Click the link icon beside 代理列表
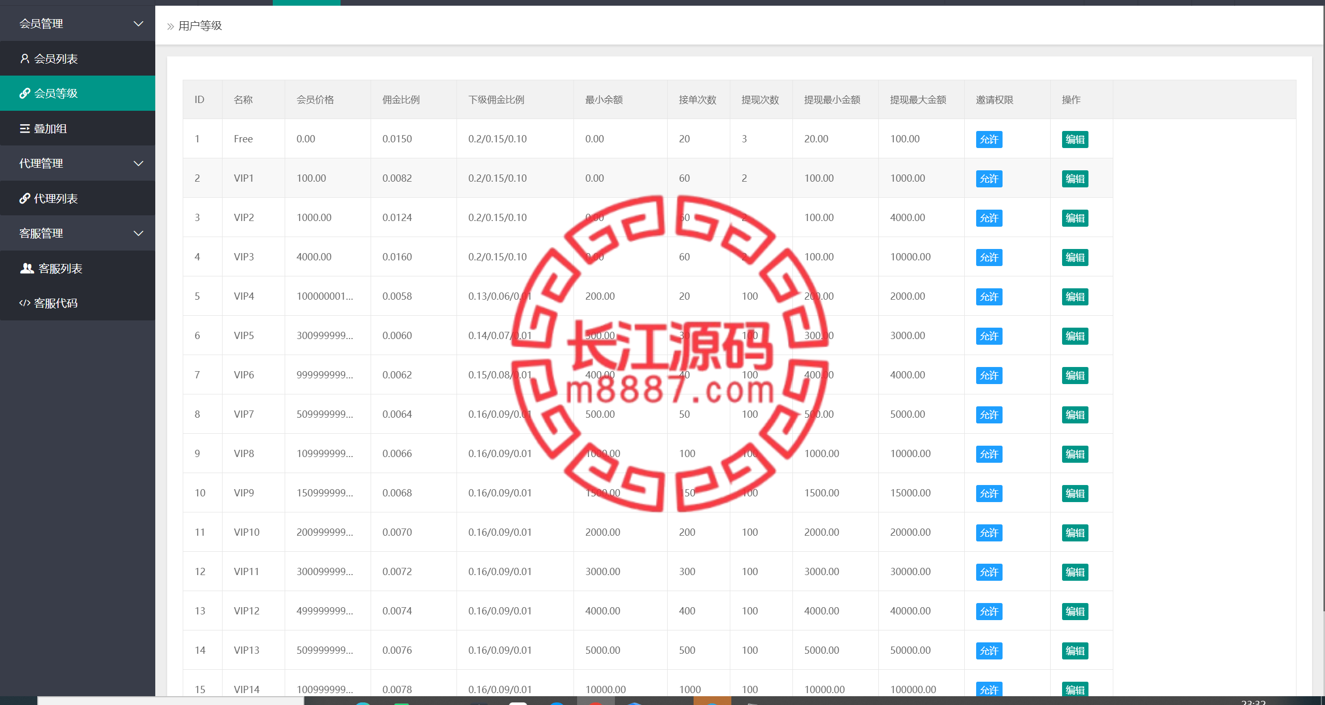1325x705 pixels. click(24, 198)
